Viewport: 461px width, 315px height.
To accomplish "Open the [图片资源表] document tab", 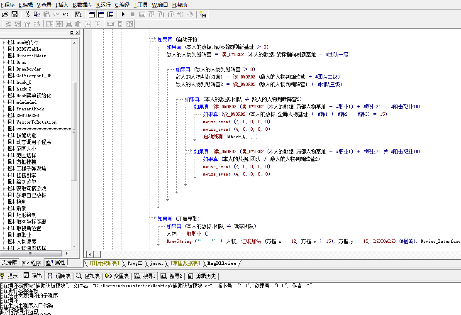I will click(x=105, y=263).
